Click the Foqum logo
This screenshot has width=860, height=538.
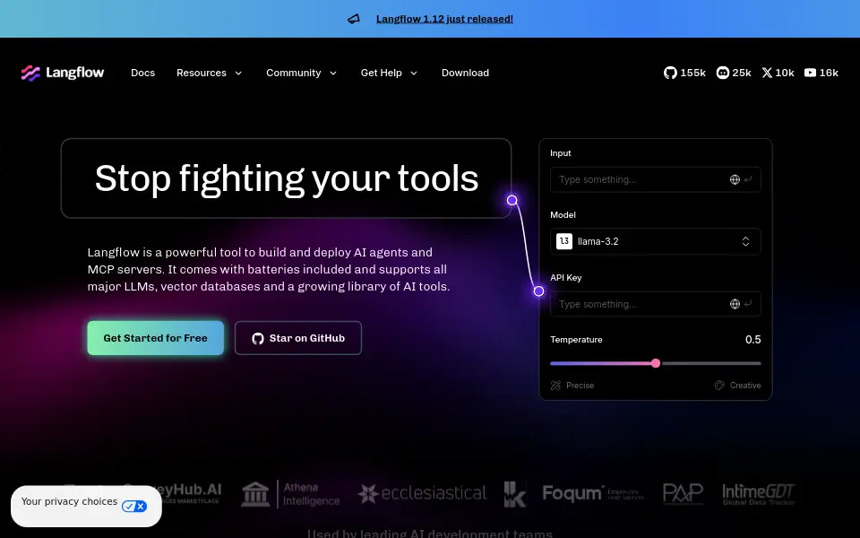[593, 493]
